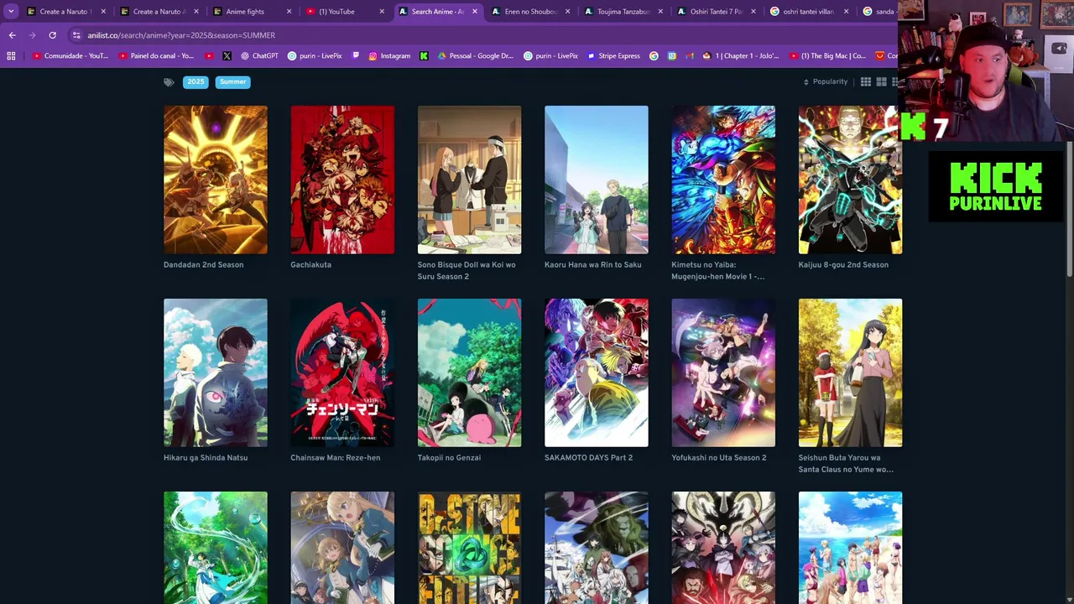The width and height of the screenshot is (1074, 604).
Task: Open The Big Mac bookmark
Action: click(x=827, y=56)
